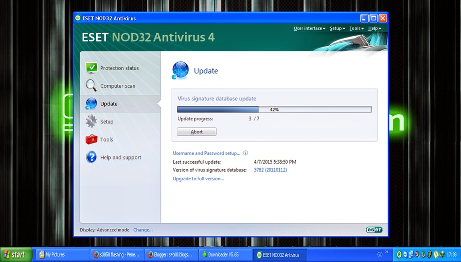
Task: Open Setup via the gear icon
Action: (x=91, y=121)
